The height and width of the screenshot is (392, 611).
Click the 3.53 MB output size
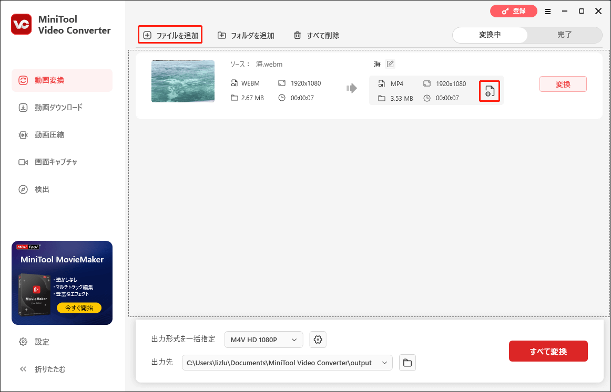point(402,98)
